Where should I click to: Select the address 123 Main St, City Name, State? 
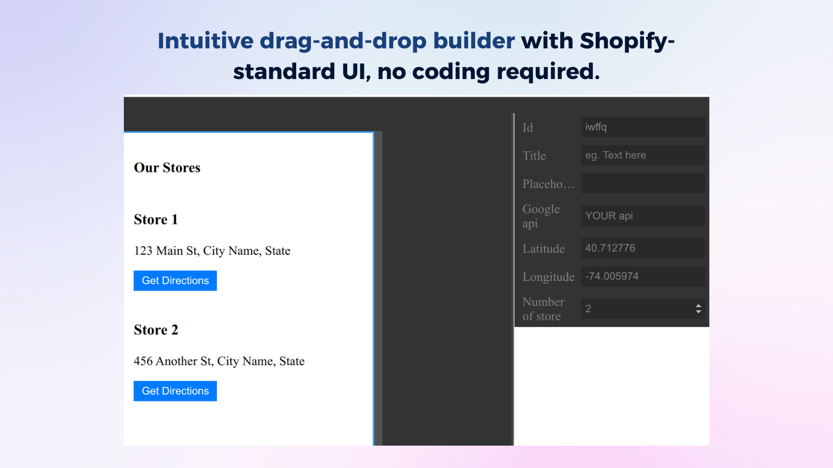[212, 251]
